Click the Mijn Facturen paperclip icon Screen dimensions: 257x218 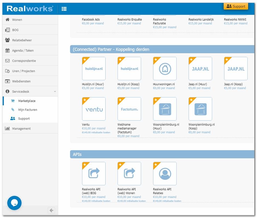[x=13, y=110]
